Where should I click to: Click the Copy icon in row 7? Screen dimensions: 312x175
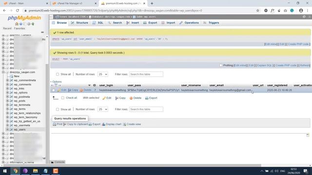69,90
